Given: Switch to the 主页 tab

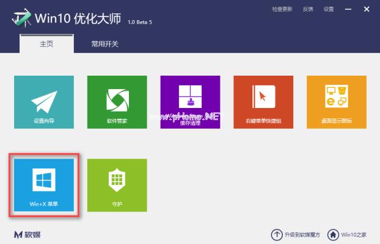Looking at the screenshot, I should coord(46,44).
